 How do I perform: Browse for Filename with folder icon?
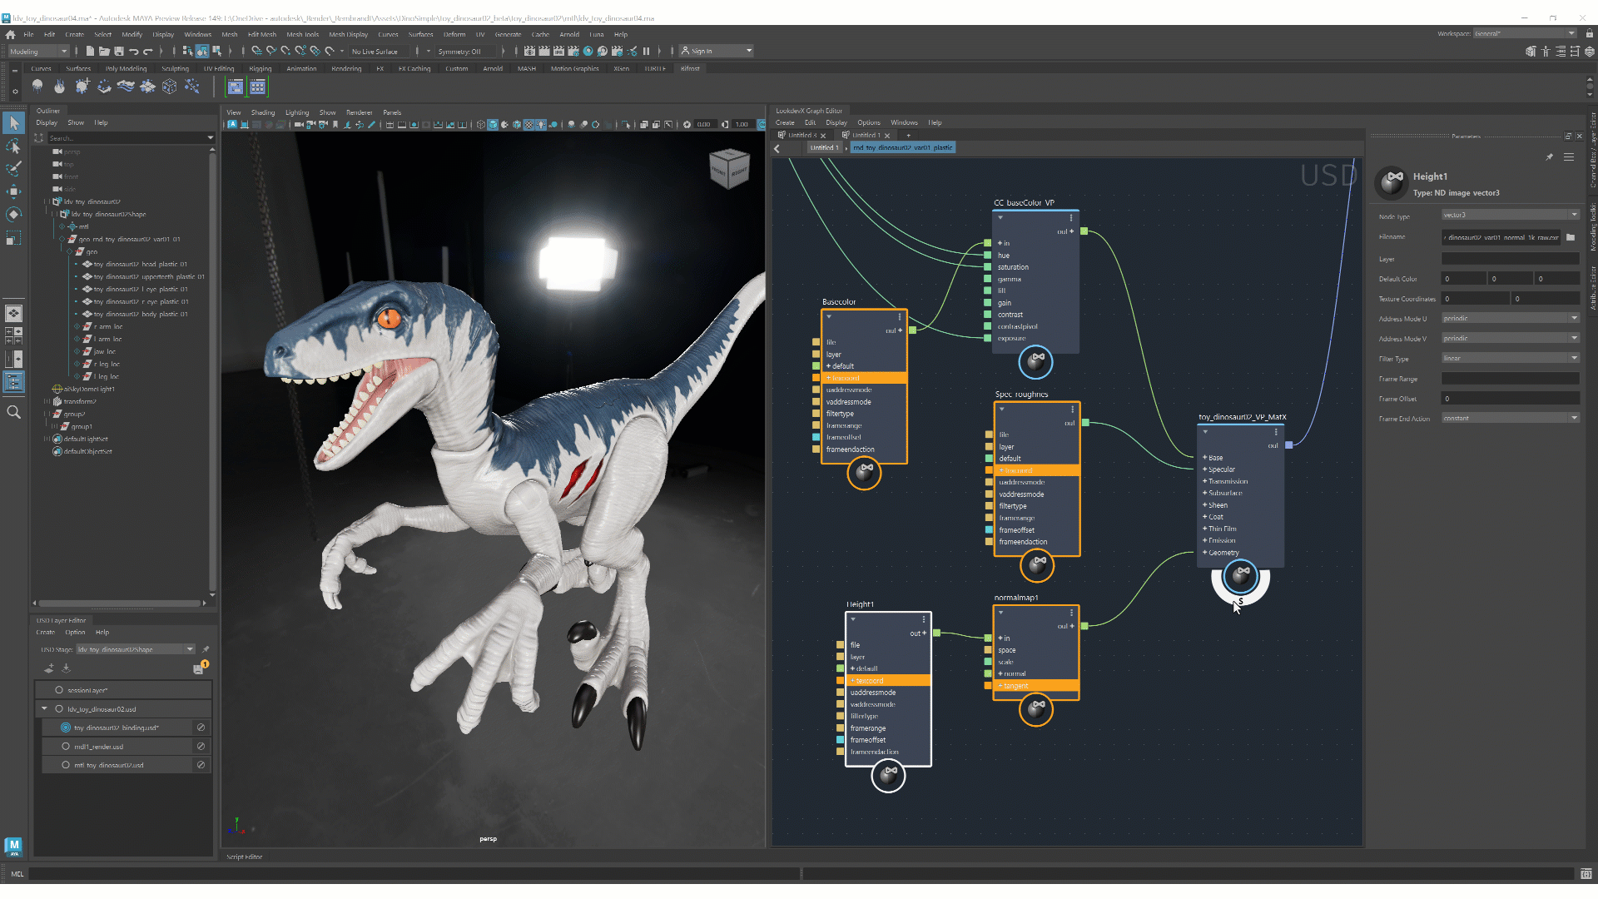(1571, 237)
